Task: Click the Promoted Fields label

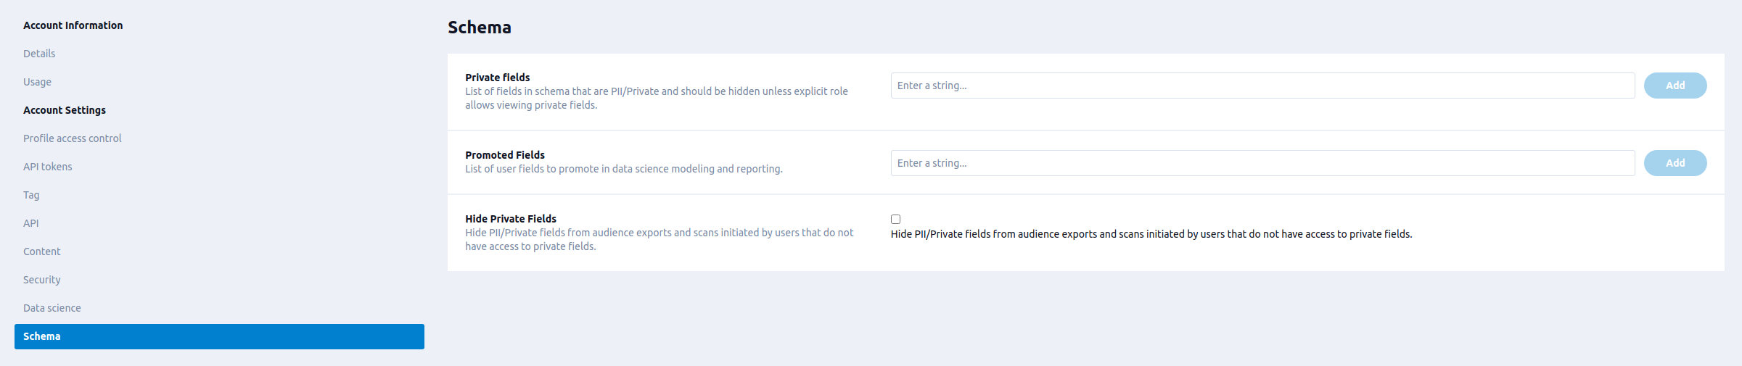Action: point(505,155)
